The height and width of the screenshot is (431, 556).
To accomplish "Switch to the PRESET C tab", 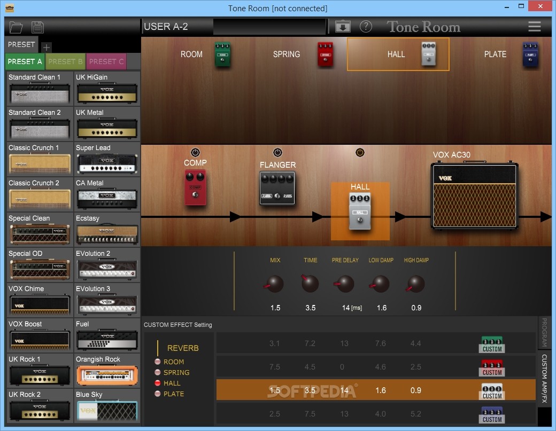I will (x=106, y=61).
